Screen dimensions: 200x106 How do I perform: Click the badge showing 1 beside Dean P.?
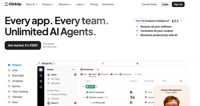pos(75,103)
